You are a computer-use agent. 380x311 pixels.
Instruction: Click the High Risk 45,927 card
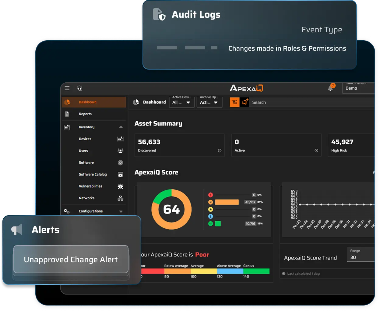point(350,145)
